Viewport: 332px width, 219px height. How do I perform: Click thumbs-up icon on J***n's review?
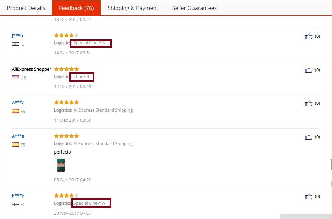308,36
